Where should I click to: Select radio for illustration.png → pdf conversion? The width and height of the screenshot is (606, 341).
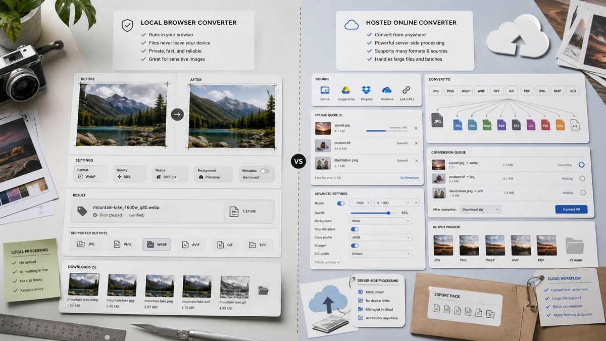click(x=582, y=192)
